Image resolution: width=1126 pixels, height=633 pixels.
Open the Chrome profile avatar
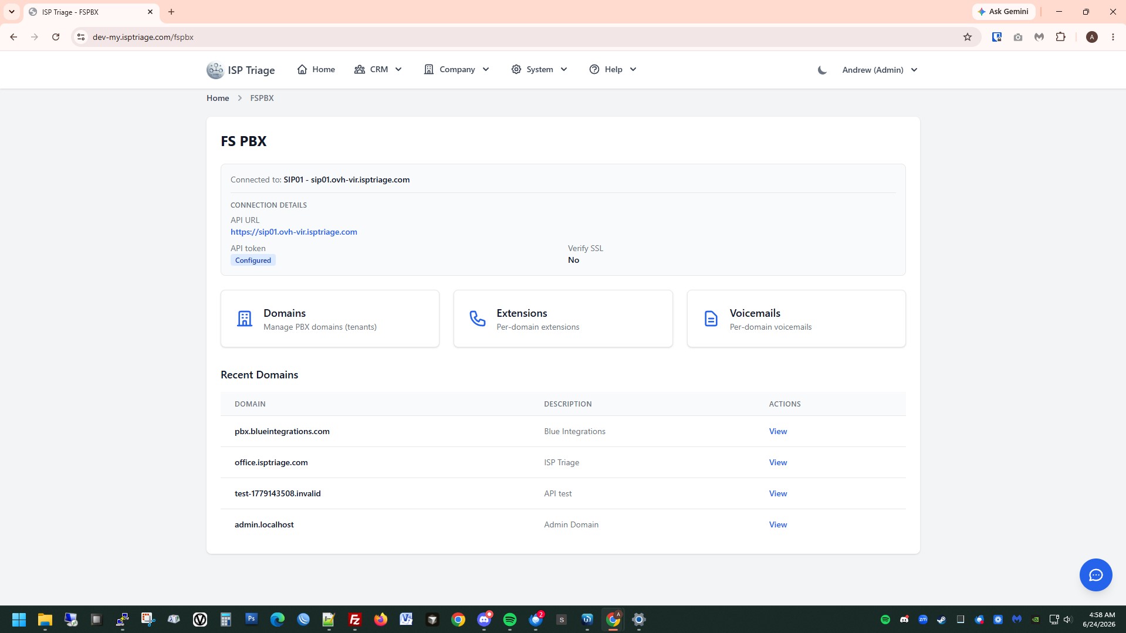pos(1092,37)
